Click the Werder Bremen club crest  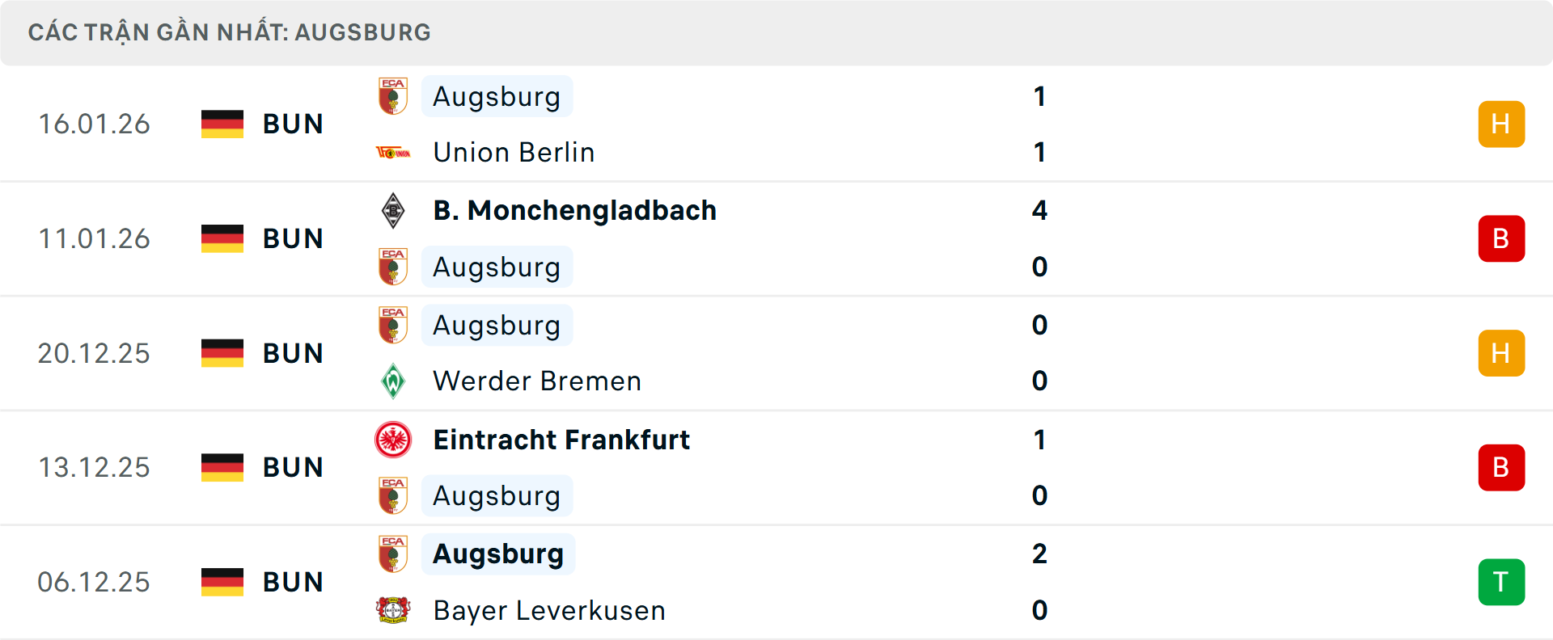(393, 381)
